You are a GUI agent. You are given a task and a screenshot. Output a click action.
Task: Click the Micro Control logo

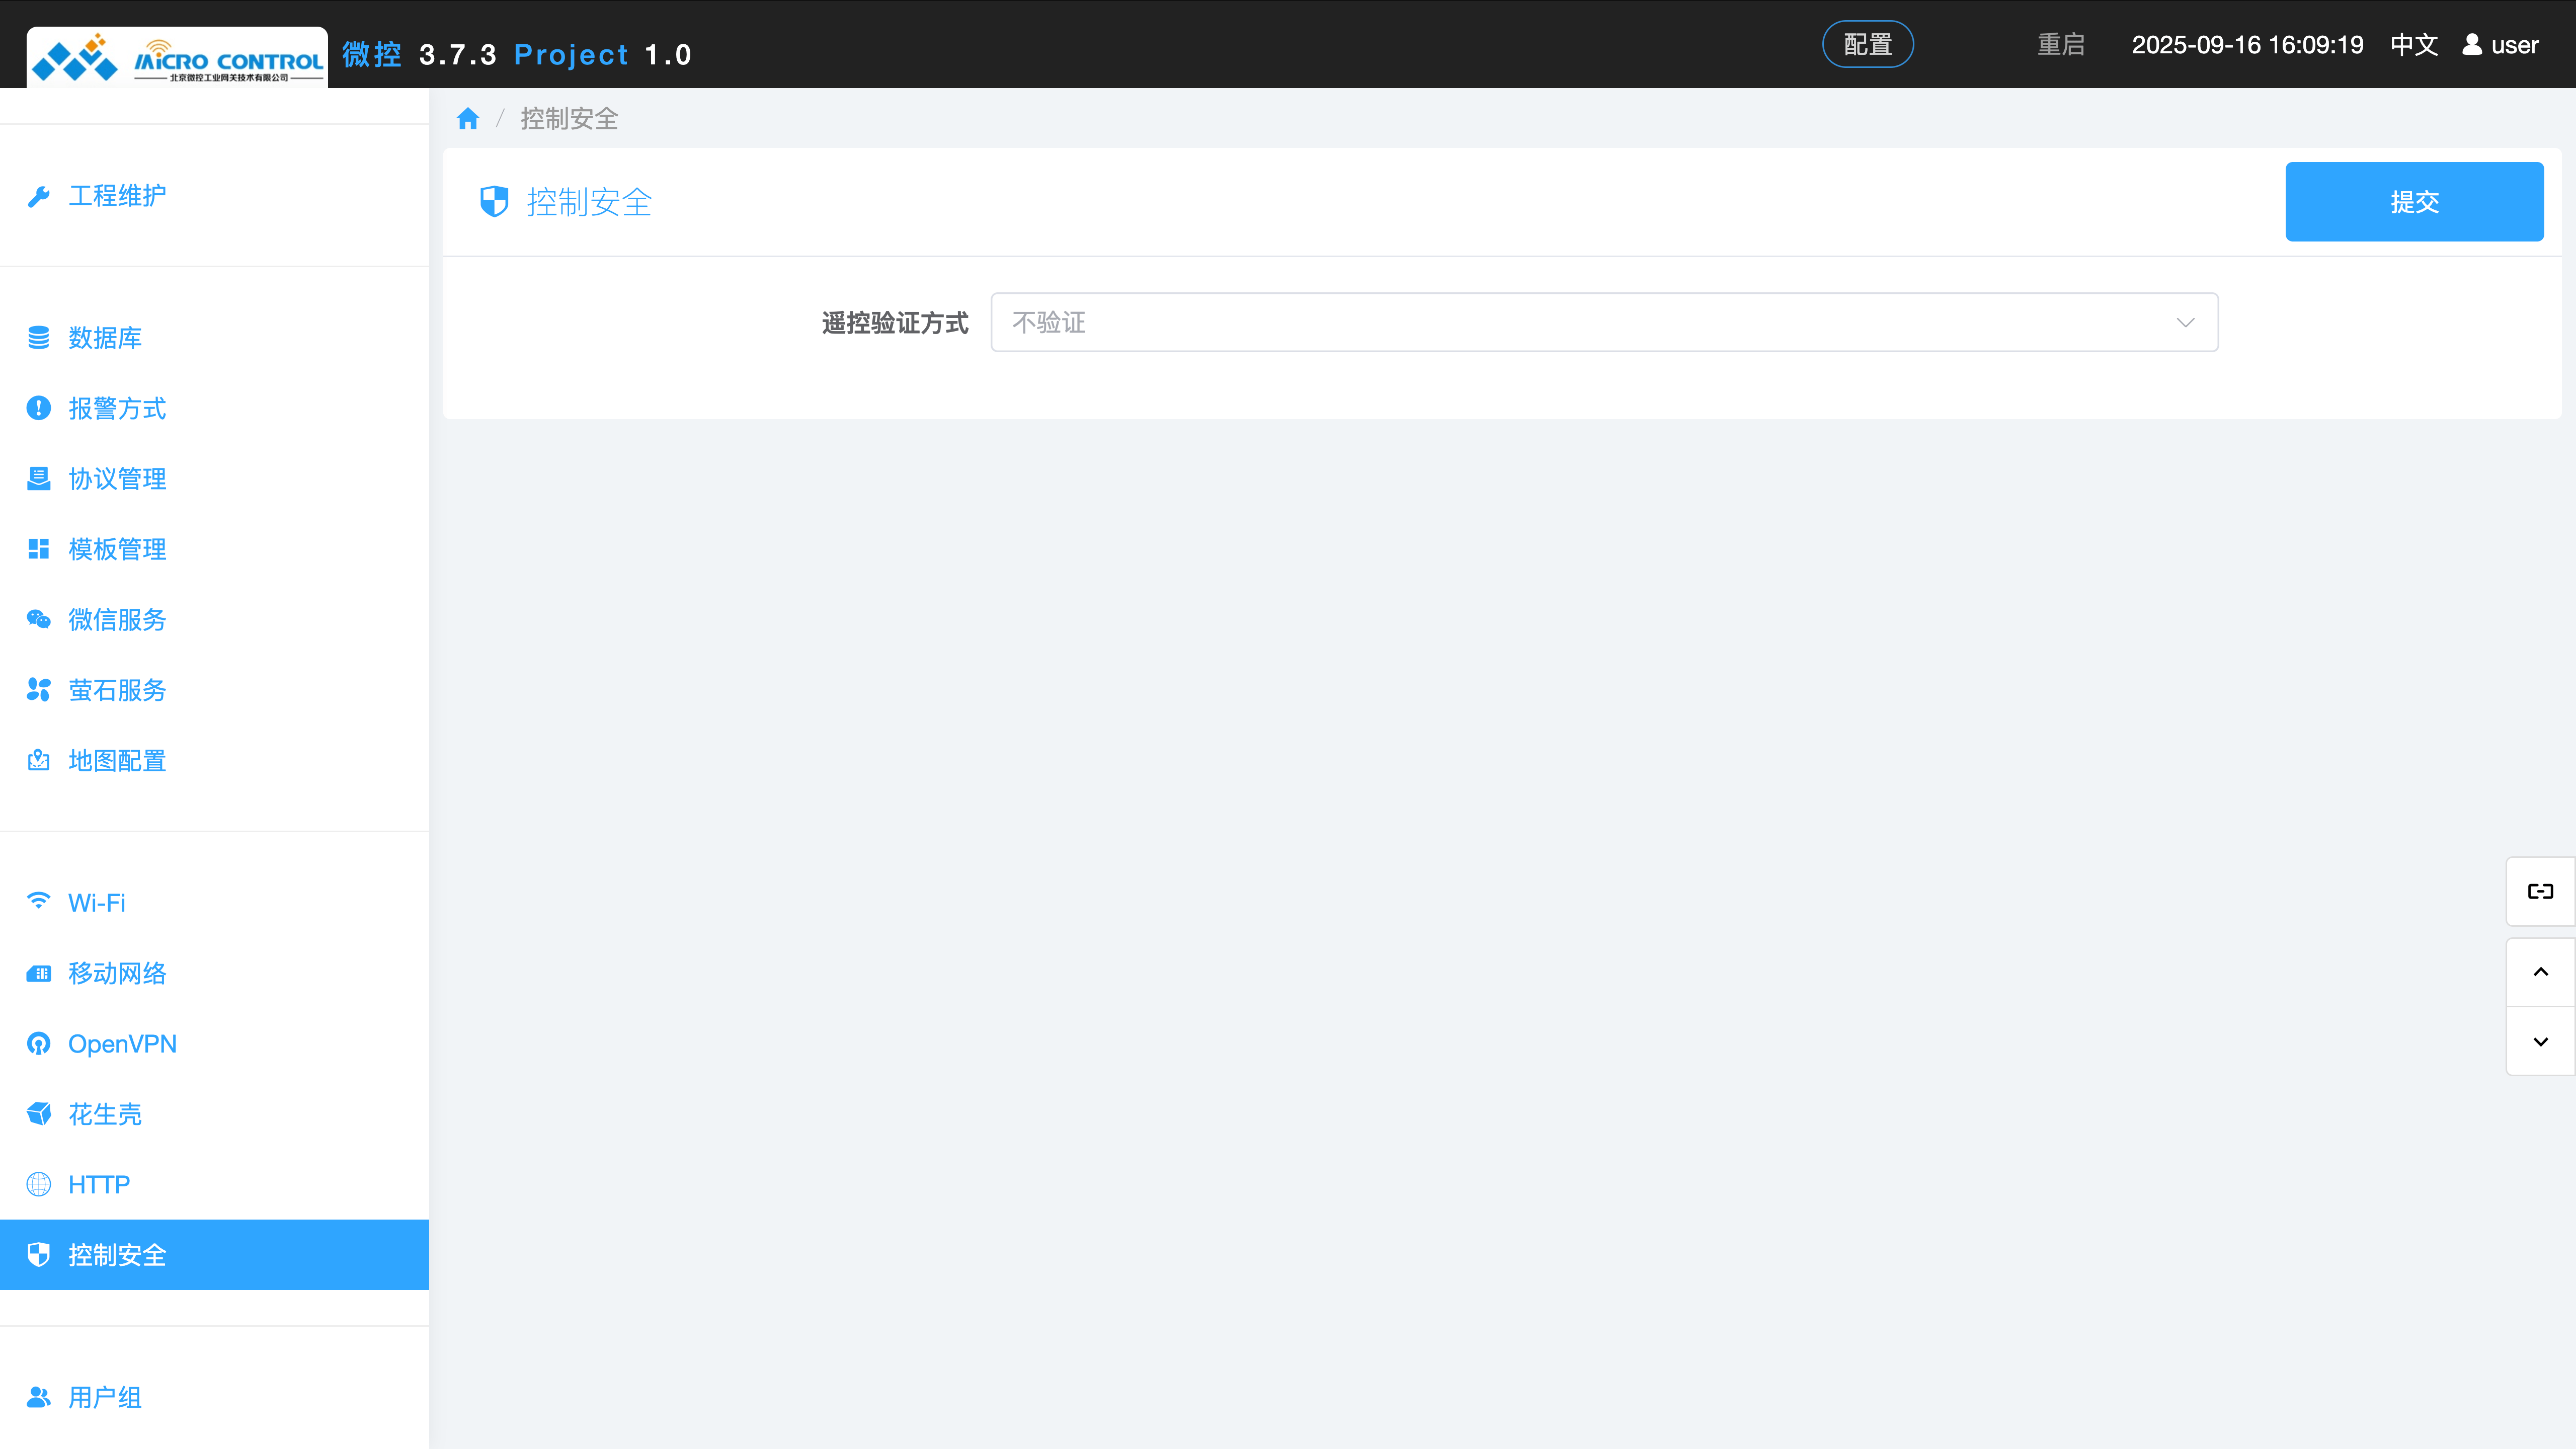point(177,59)
